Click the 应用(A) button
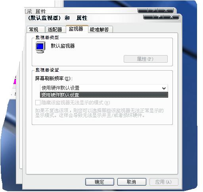Image resolution: width=203 pixels, height=192 pixels. coord(164,182)
